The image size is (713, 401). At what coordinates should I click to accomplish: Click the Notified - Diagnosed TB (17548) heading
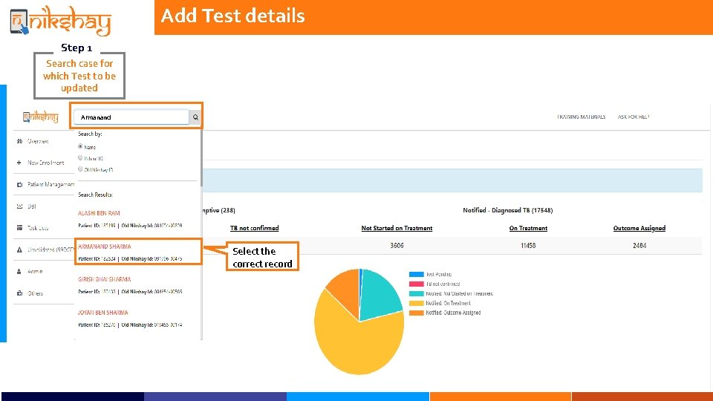(x=507, y=210)
